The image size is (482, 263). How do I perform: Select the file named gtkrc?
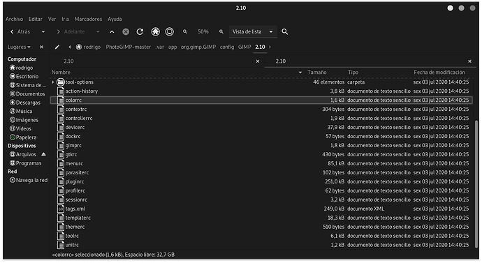(x=71, y=154)
